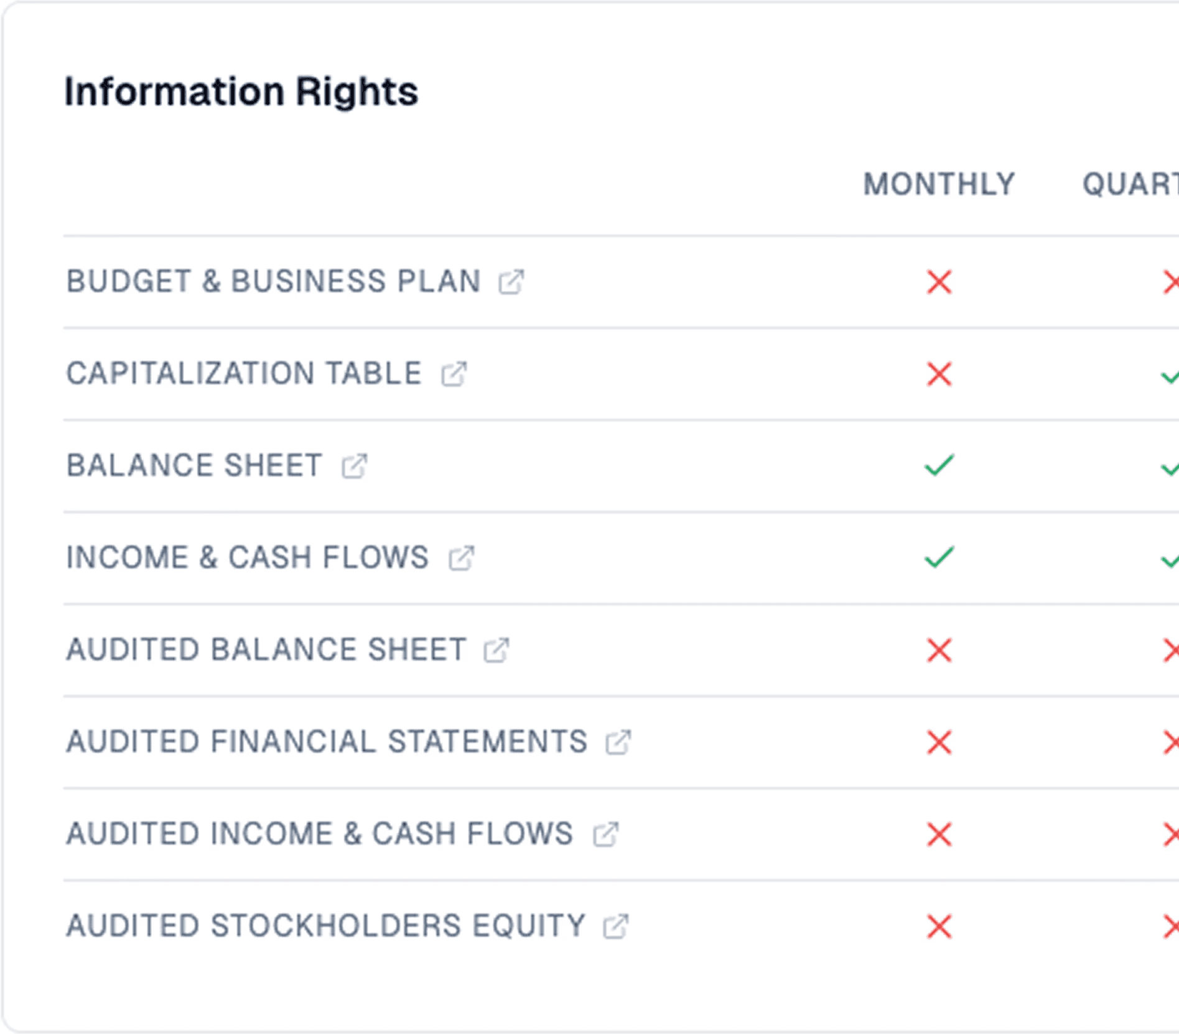Open Budget & Business Plan external link icon
This screenshot has height=1034, width=1179.
[511, 282]
